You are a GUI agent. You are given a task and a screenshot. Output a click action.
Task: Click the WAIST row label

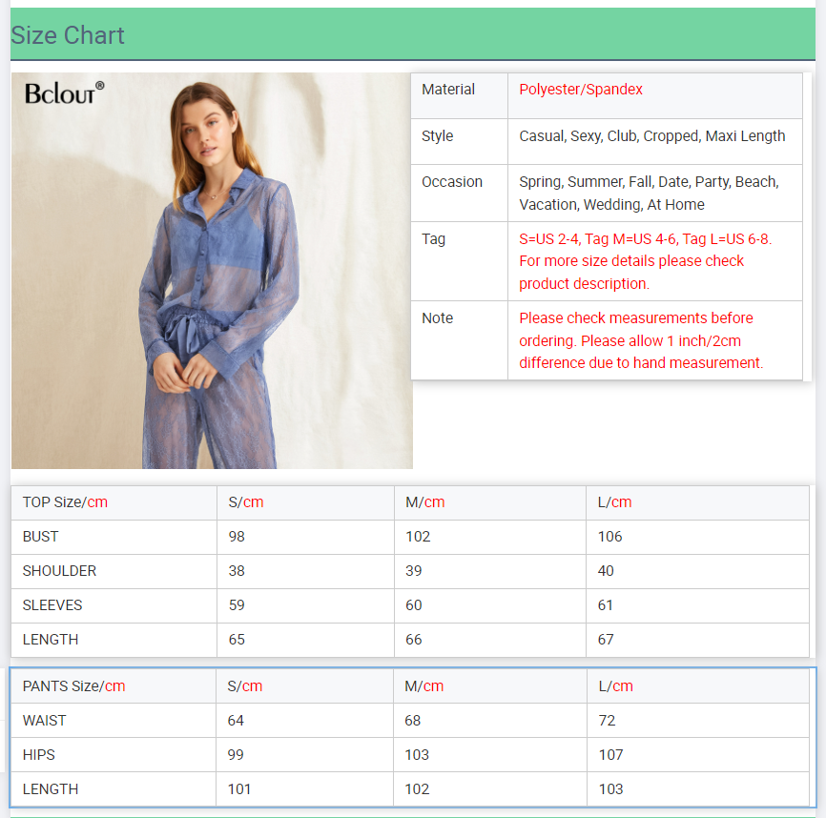44,721
